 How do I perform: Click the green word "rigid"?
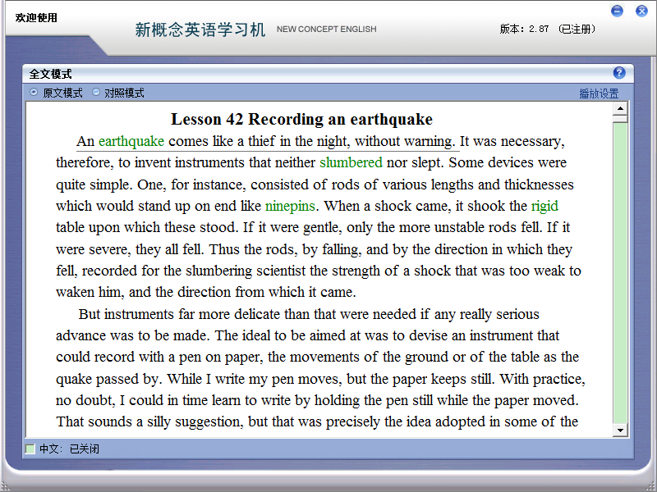544,206
